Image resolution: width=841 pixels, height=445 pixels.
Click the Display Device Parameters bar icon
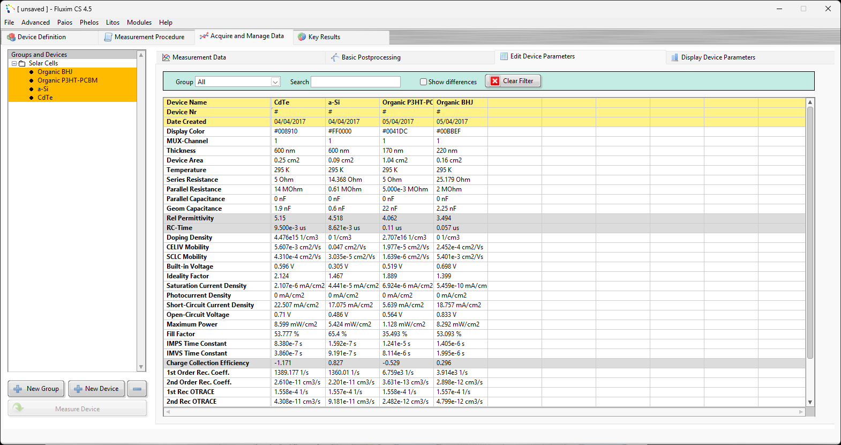[x=675, y=57]
